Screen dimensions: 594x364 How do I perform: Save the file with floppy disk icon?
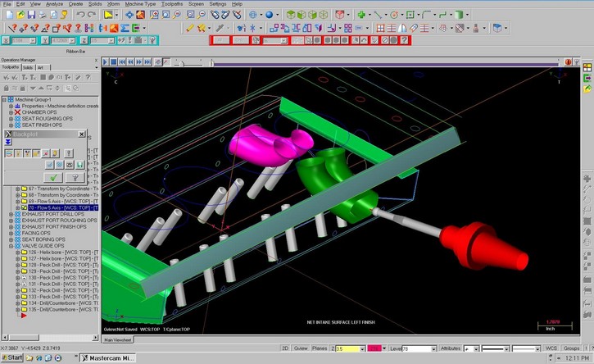[31, 15]
